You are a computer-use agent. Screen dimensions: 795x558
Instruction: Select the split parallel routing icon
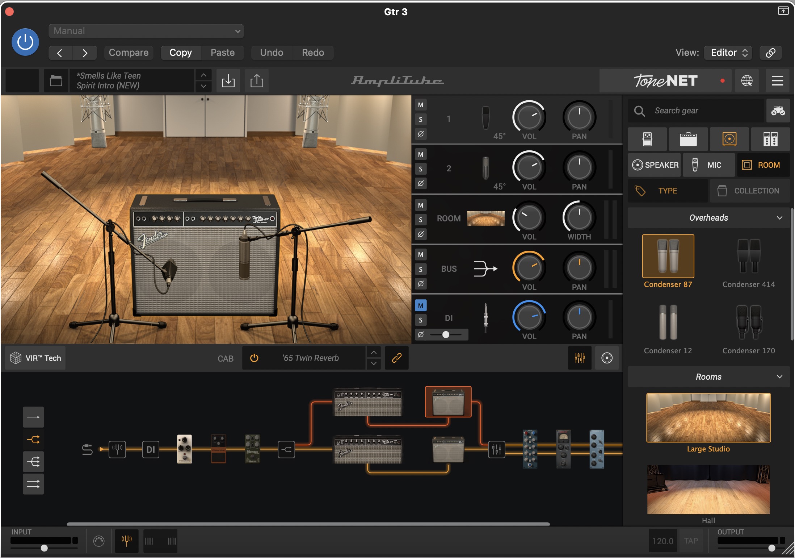33,440
